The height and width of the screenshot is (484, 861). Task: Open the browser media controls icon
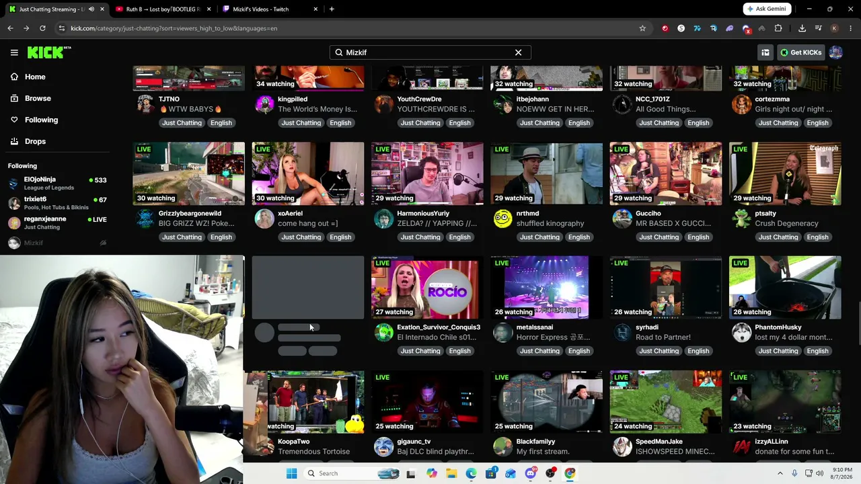coord(819,28)
